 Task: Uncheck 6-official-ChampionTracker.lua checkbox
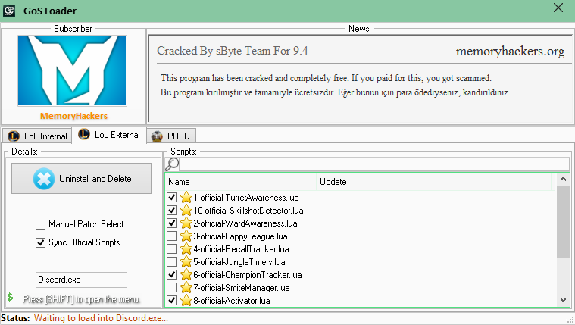click(x=172, y=274)
